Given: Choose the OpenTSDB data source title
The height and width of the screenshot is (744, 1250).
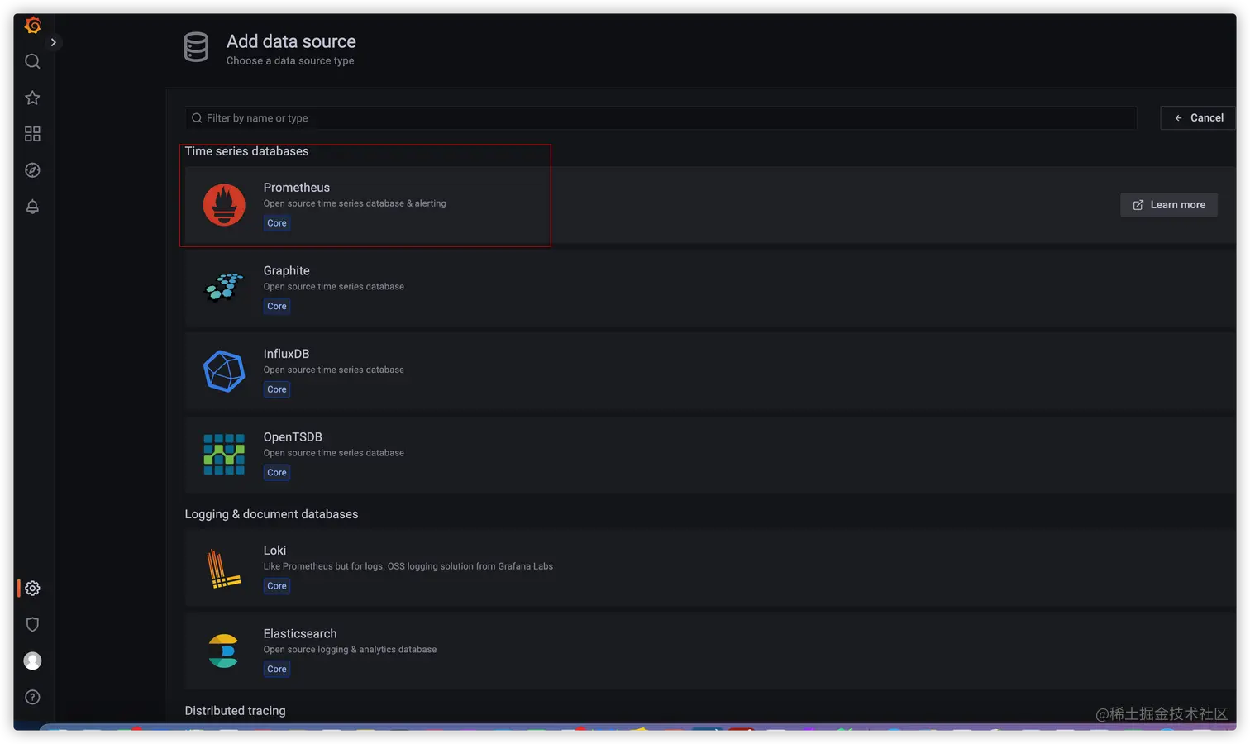Looking at the screenshot, I should click(x=293, y=437).
